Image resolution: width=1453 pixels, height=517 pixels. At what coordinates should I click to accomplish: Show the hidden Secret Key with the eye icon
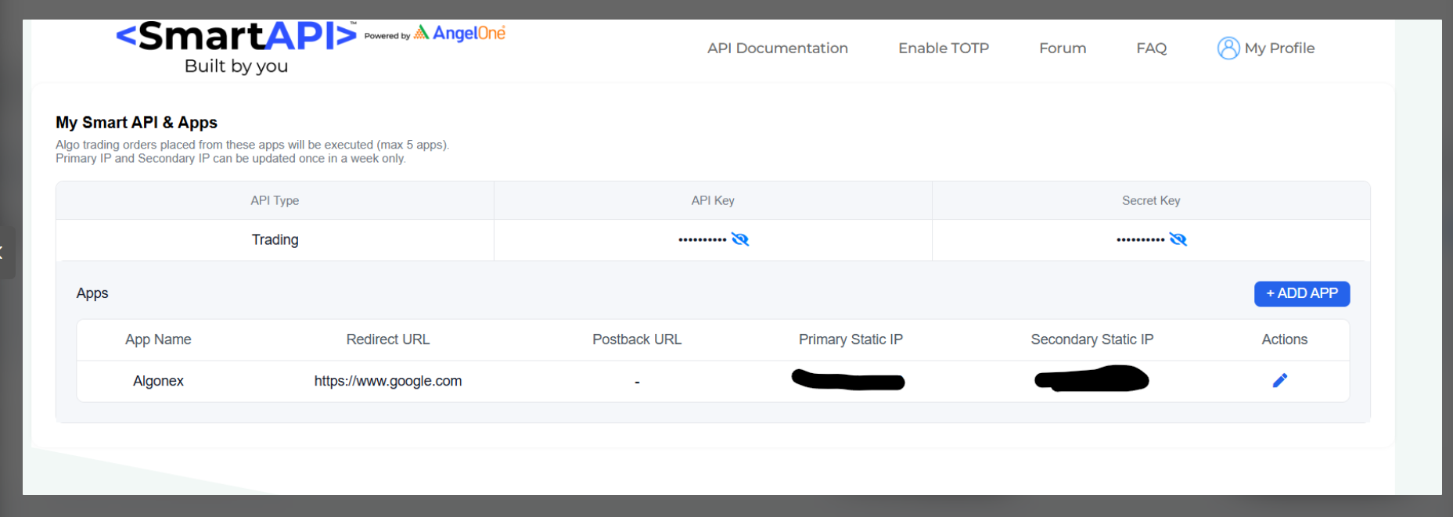tap(1178, 239)
